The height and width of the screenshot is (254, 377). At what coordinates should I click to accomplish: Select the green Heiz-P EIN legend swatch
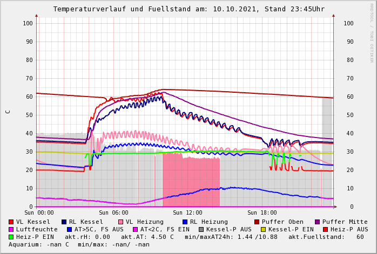click(11, 237)
